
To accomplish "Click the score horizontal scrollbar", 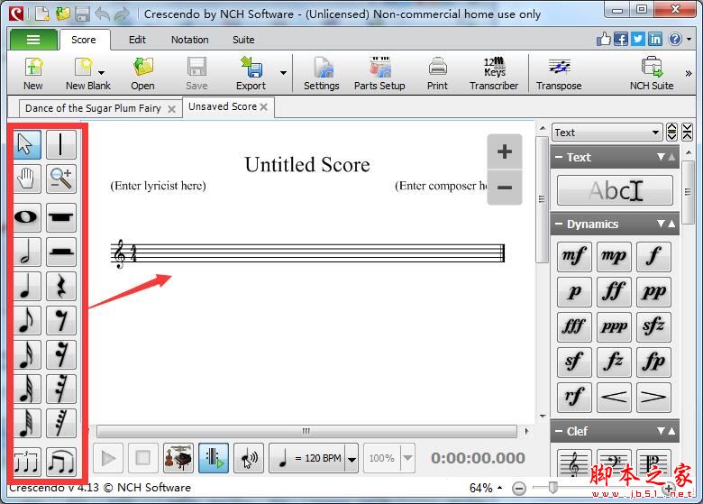I will (x=306, y=431).
